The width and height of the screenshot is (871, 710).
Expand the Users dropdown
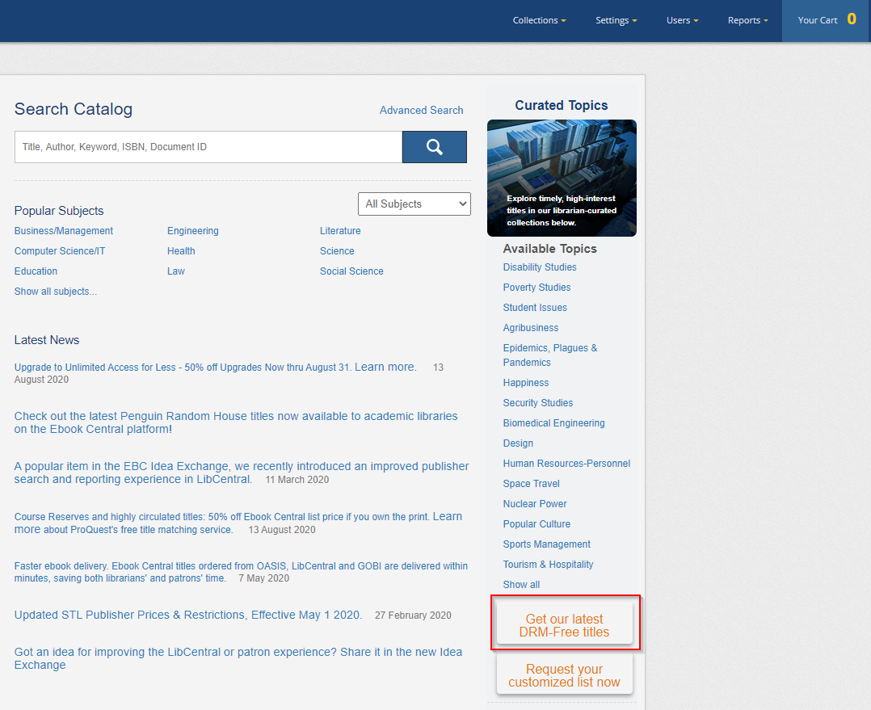682,20
